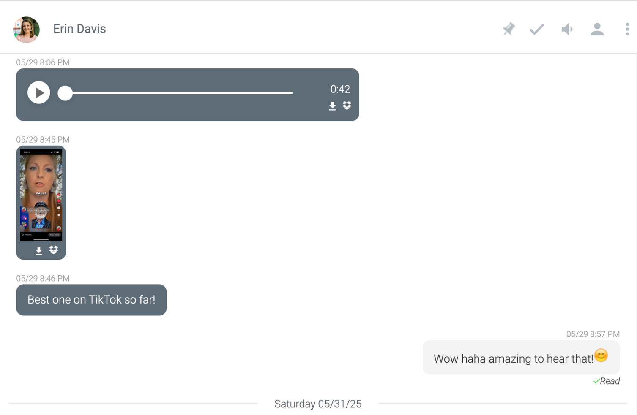Mute the conversation using speaker icon
Viewport: 637px width, 415px height.
pos(567,29)
